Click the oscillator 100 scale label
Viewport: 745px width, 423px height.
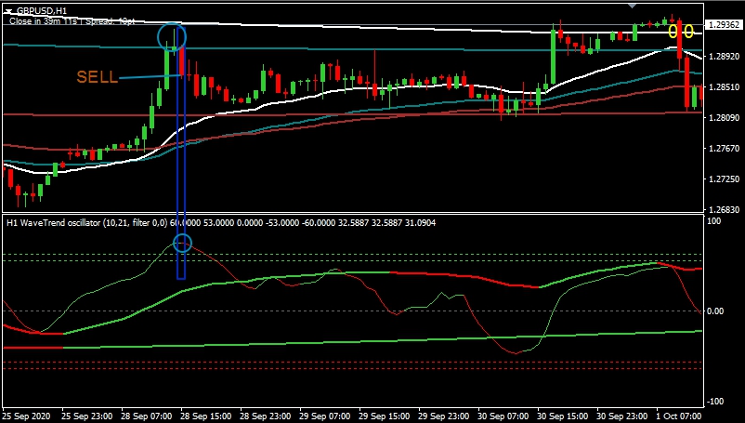(713, 222)
